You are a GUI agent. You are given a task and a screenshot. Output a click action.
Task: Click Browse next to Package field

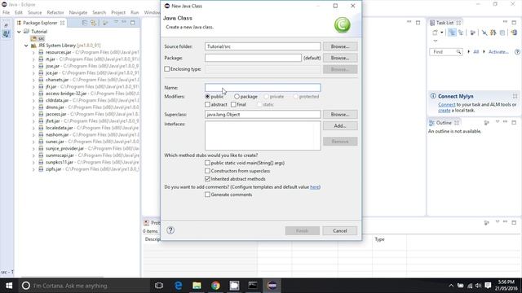click(340, 58)
